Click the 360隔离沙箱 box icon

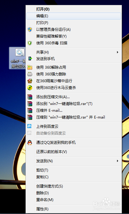tap(30, 81)
